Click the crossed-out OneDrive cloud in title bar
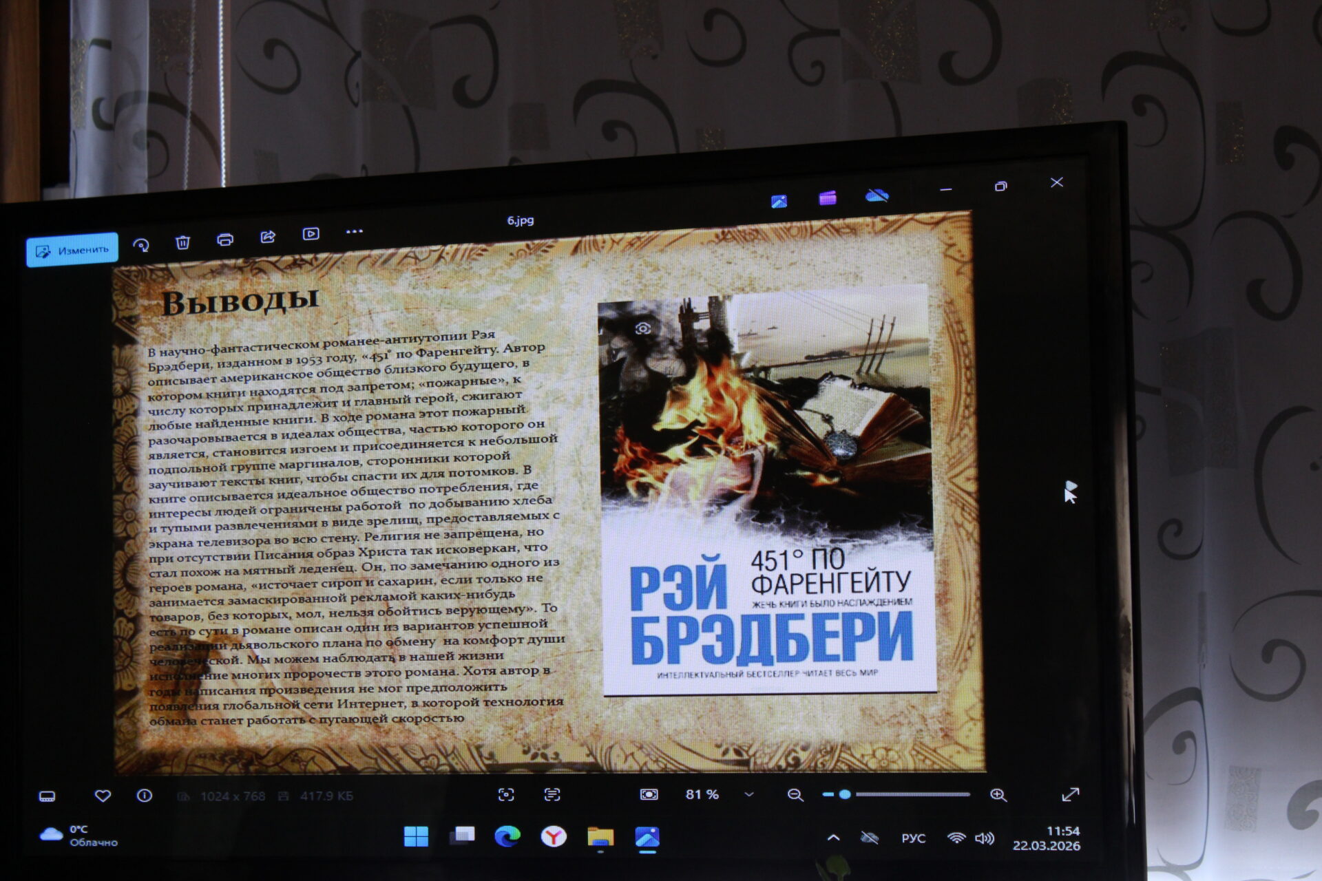Image resolution: width=1322 pixels, height=881 pixels. (x=877, y=196)
